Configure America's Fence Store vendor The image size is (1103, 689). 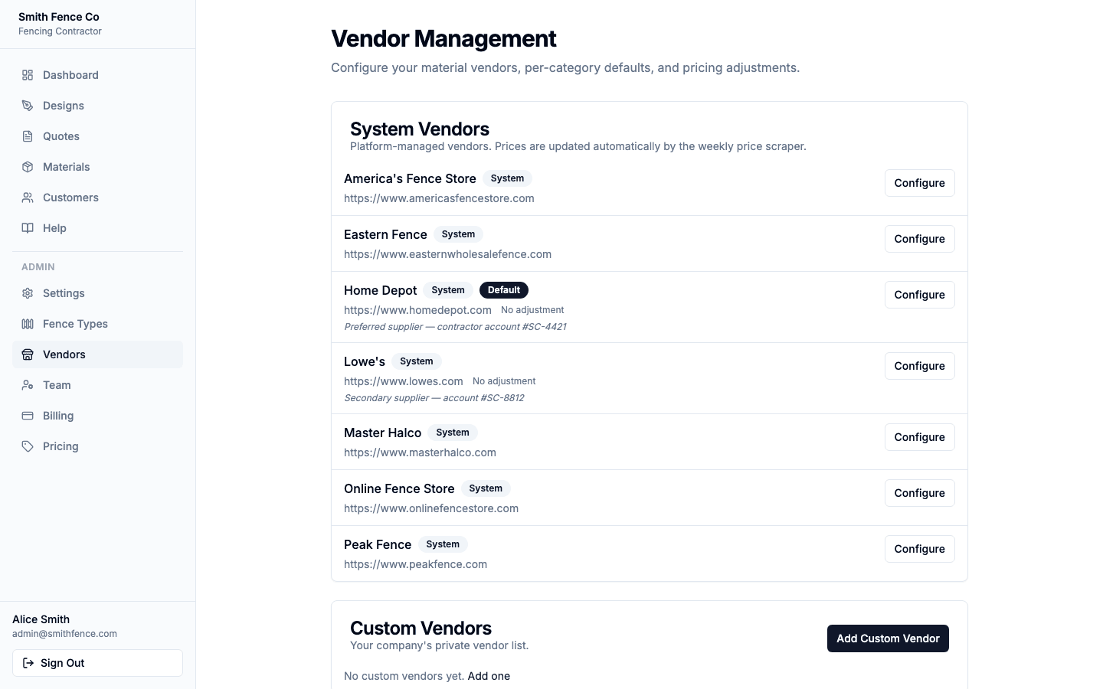[919, 183]
